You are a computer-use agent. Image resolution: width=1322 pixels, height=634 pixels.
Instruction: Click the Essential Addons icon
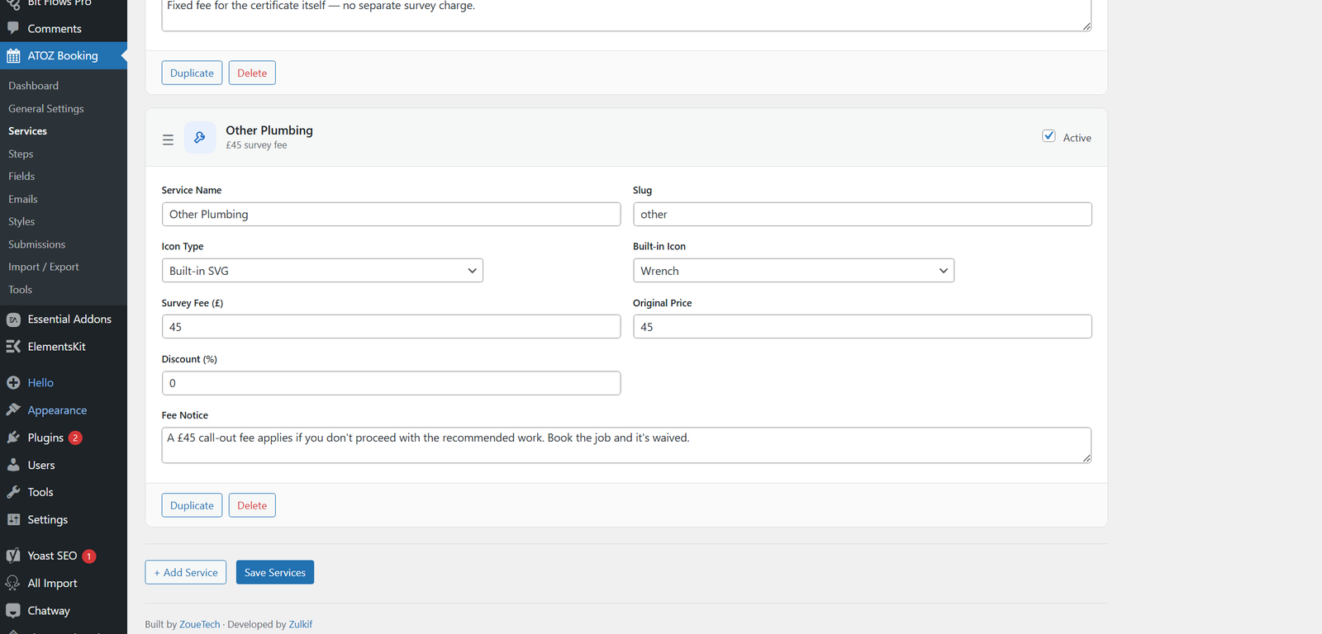point(13,319)
